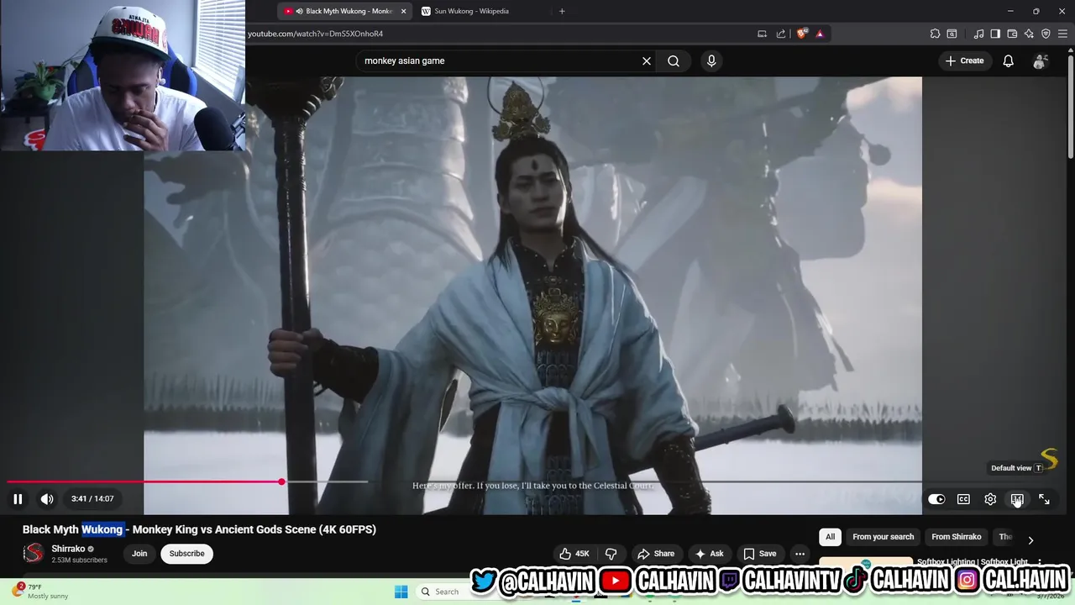This screenshot has height=605, width=1075.
Task: Open the browser hamburger main menu
Action: pos(1062,34)
